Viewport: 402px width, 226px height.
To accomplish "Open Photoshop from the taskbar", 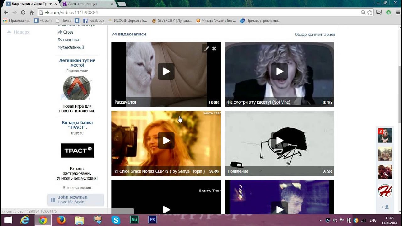I will [x=152, y=220].
